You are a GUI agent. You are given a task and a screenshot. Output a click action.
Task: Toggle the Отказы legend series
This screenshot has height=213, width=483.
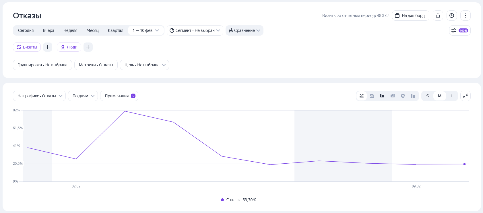pos(238,200)
